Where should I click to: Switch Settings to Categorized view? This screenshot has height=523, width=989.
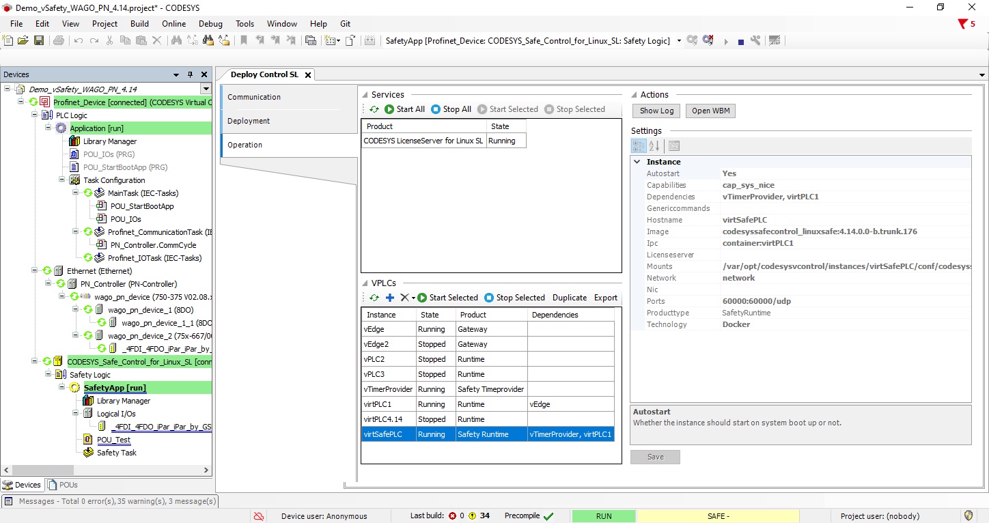coord(639,146)
